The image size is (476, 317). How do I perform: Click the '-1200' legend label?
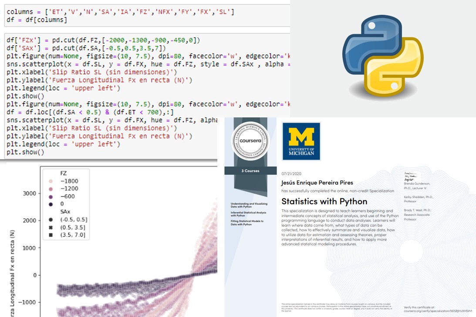tap(69, 189)
